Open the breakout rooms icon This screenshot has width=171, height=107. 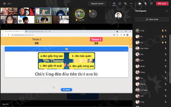125,4
